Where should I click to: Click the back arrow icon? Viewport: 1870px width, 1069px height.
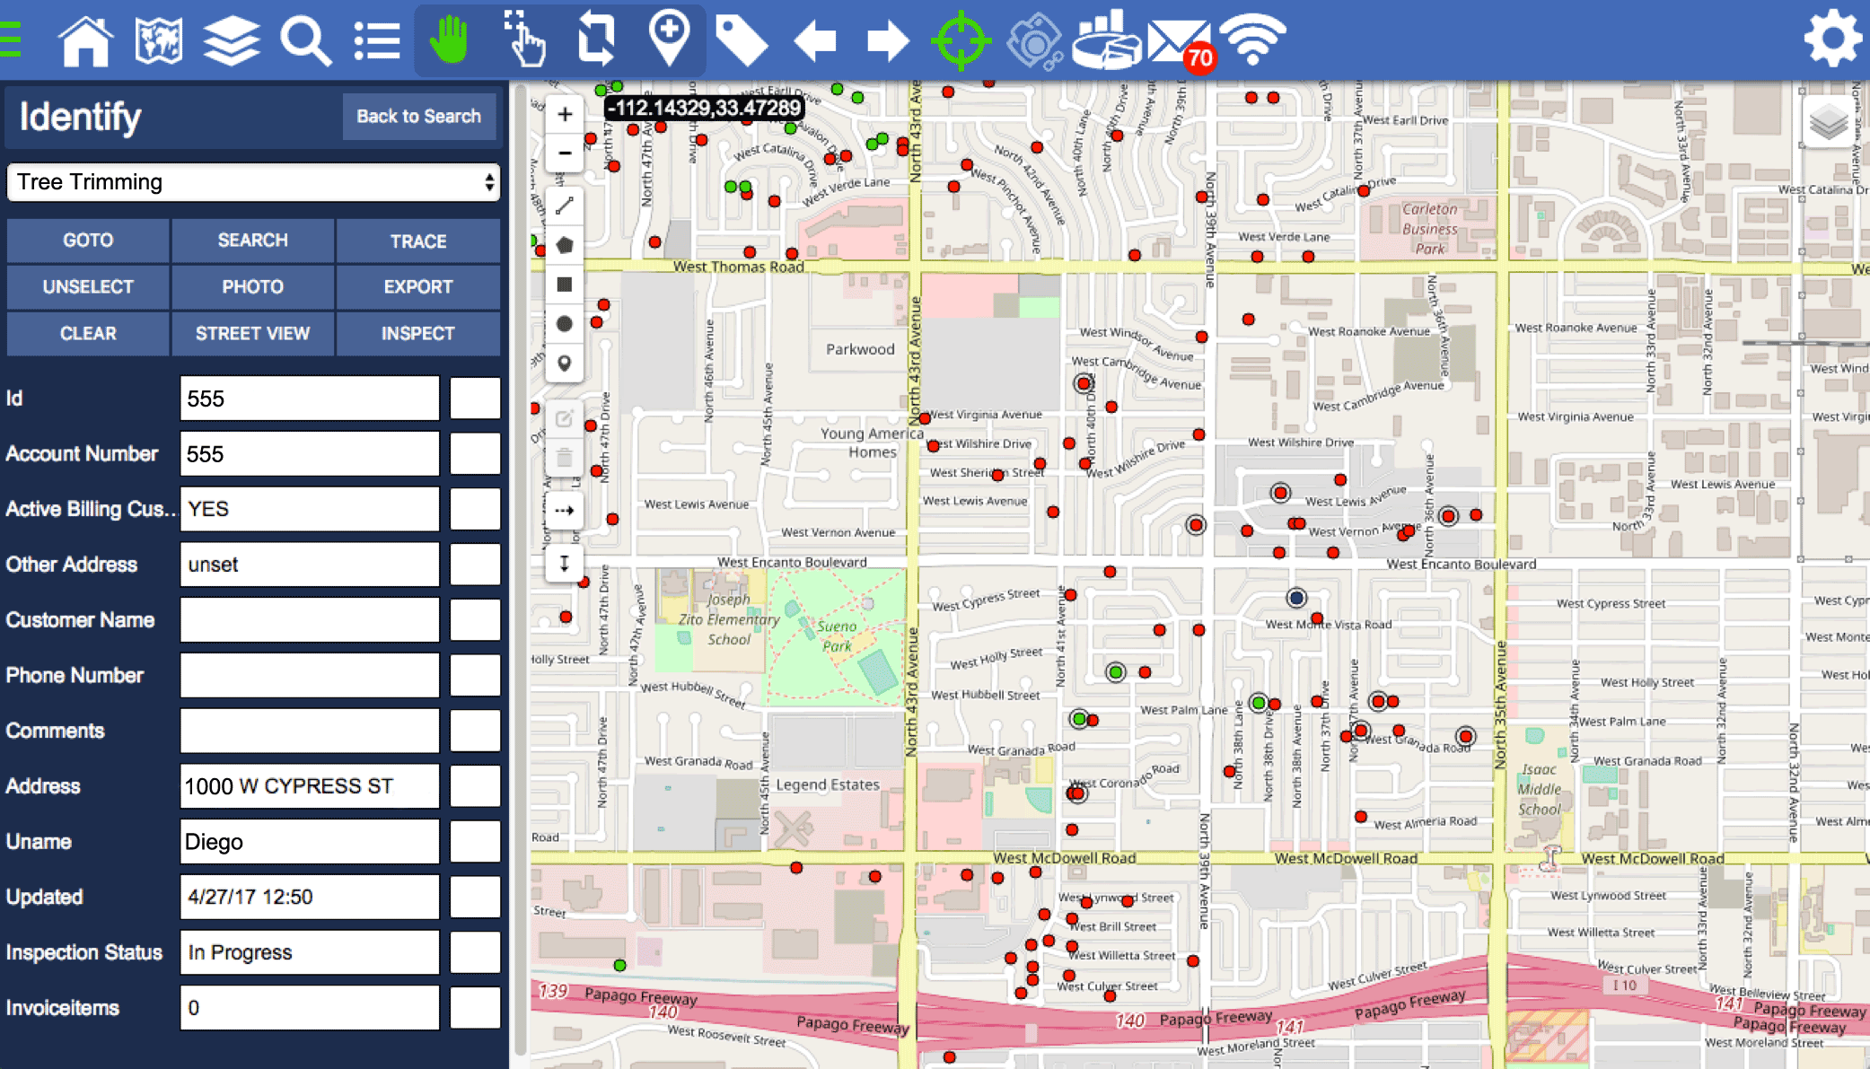pyautogui.click(x=815, y=41)
